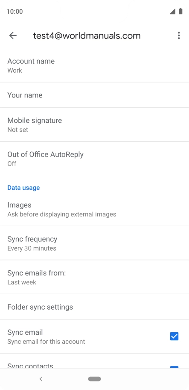The image size is (189, 390).
Task: Open Sync emails from selector
Action: point(95,277)
